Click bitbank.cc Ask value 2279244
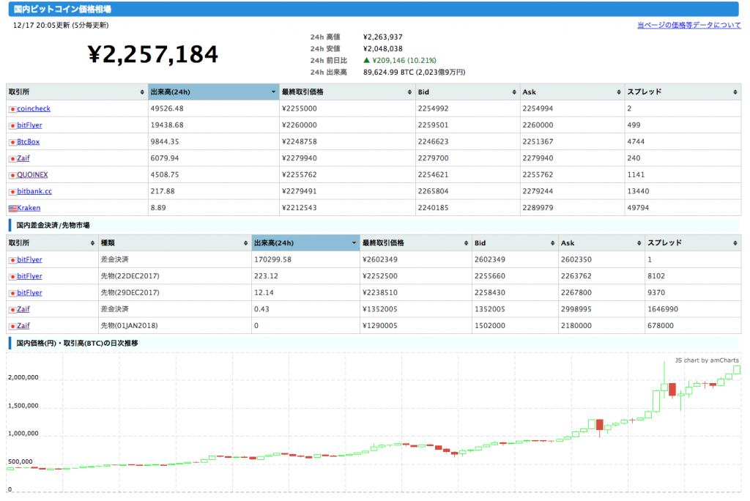 click(x=538, y=191)
